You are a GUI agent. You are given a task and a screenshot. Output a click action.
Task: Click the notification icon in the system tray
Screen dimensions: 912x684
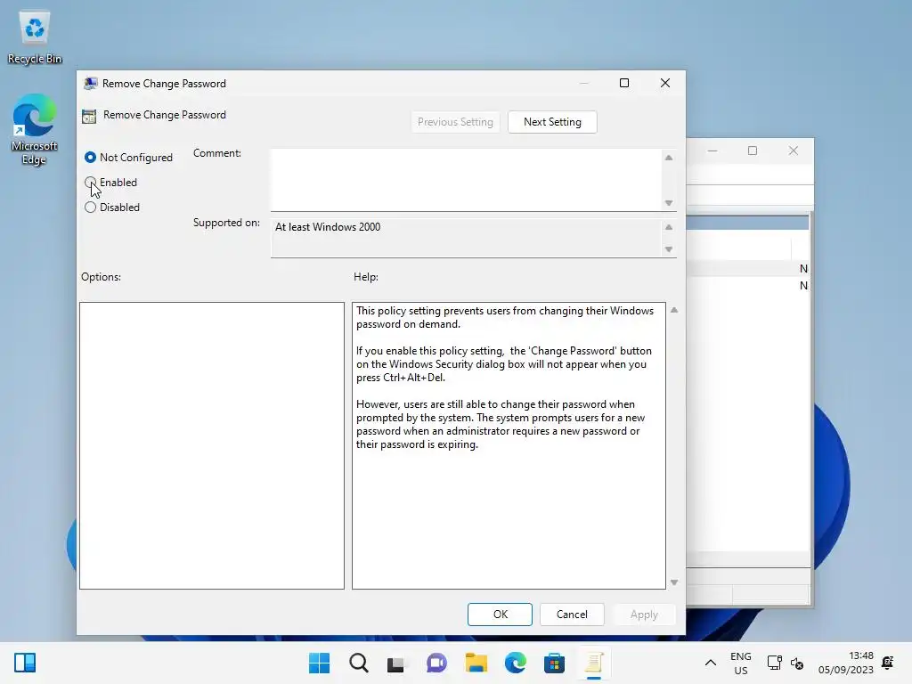(x=888, y=663)
